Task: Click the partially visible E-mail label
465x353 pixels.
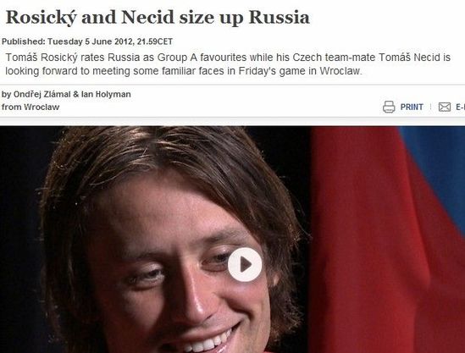Action: 460,107
